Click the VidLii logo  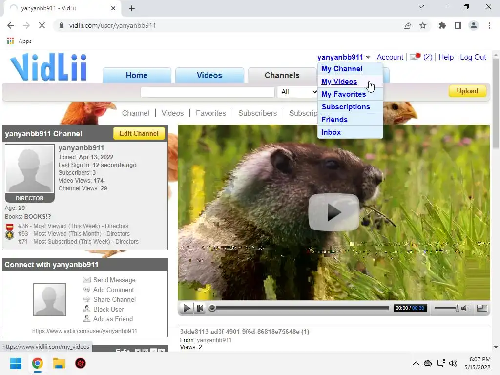(48, 67)
